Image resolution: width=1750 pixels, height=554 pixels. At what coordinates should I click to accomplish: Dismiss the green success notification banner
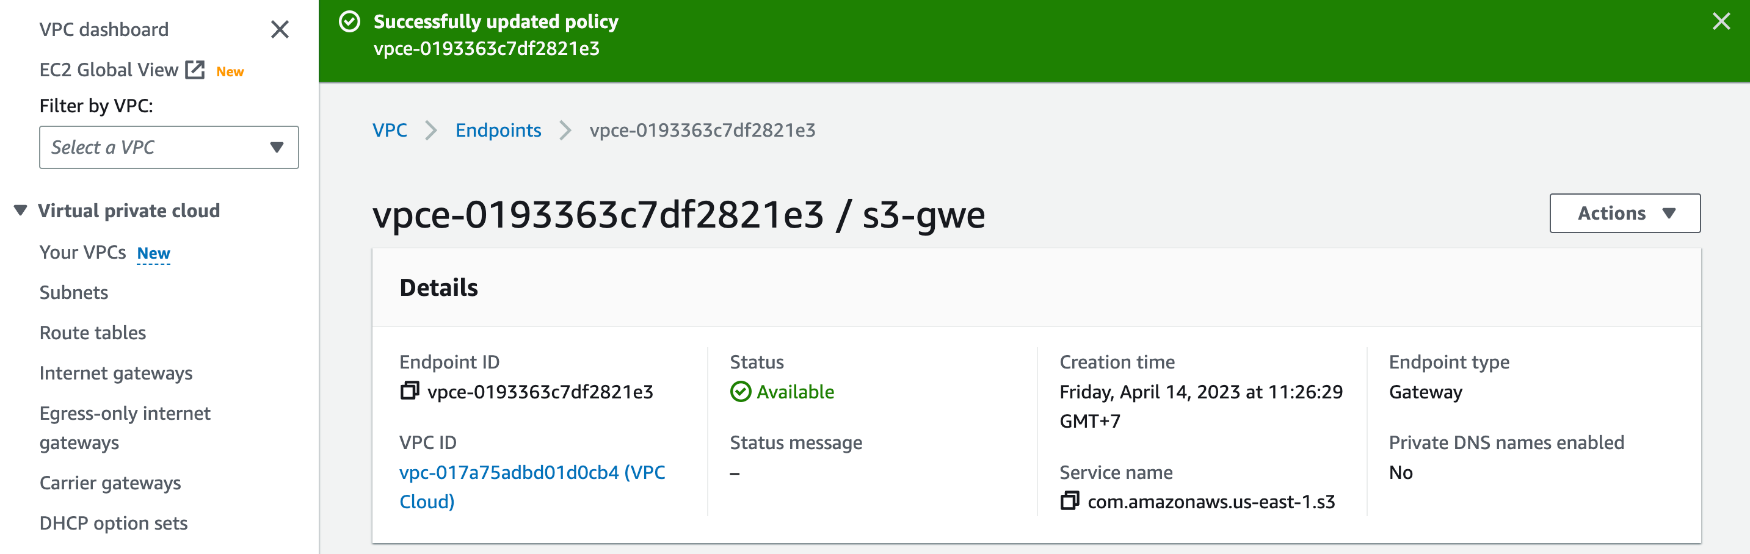(x=1721, y=22)
